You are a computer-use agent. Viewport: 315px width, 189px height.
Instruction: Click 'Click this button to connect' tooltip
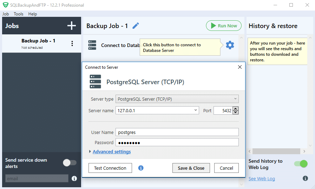(180, 47)
